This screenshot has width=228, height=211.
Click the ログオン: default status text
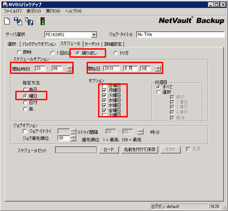coord(165,206)
